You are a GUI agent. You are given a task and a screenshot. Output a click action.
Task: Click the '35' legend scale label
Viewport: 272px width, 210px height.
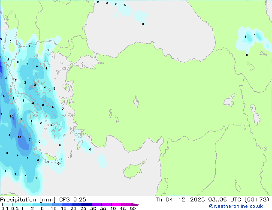(103, 208)
